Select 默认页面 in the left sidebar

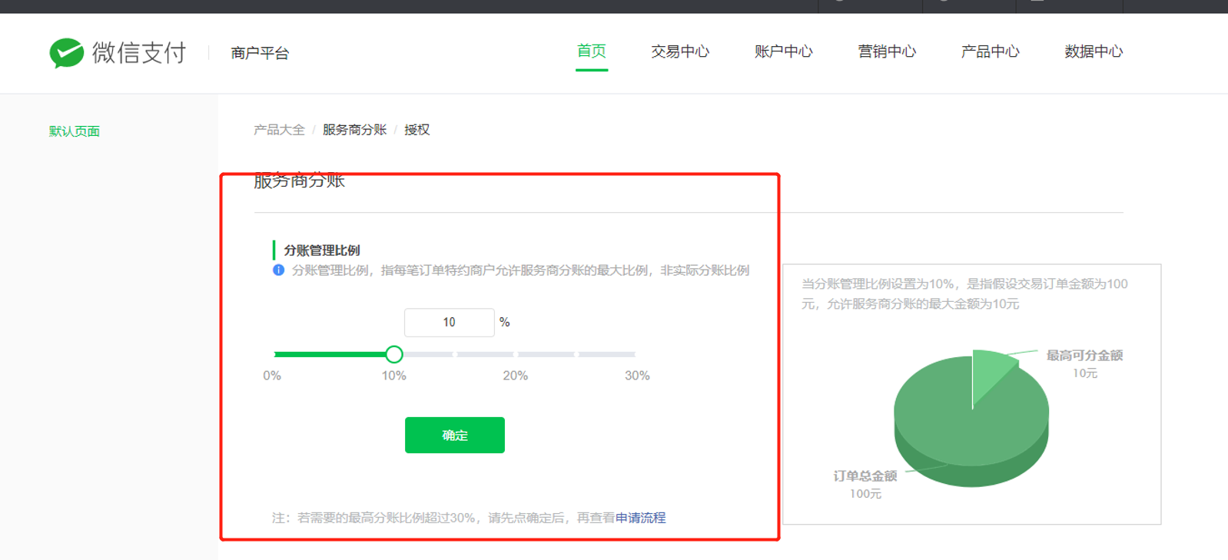click(75, 131)
